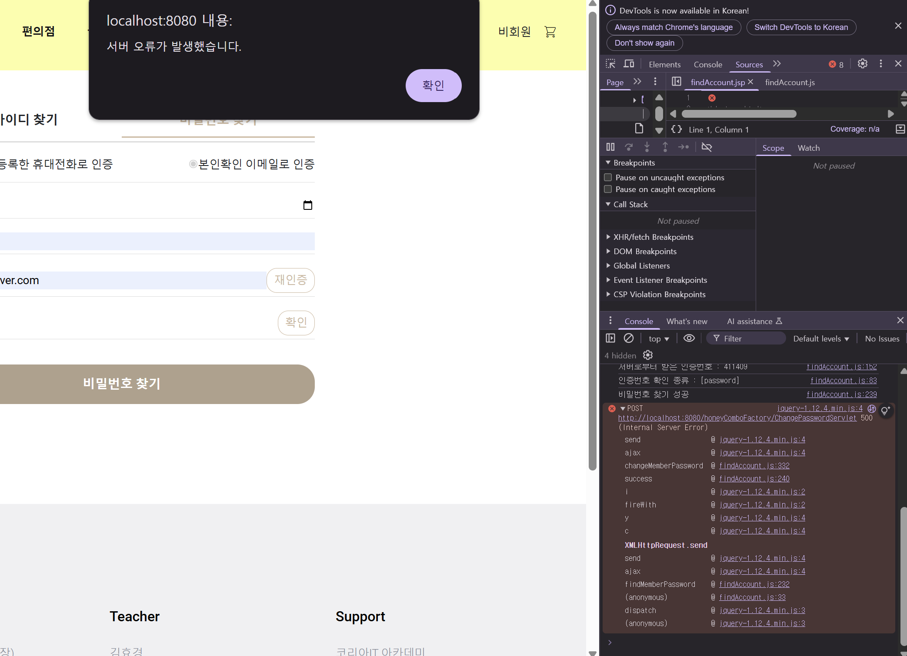The width and height of the screenshot is (907, 656).
Task: Click the clear console icon
Action: 628,338
